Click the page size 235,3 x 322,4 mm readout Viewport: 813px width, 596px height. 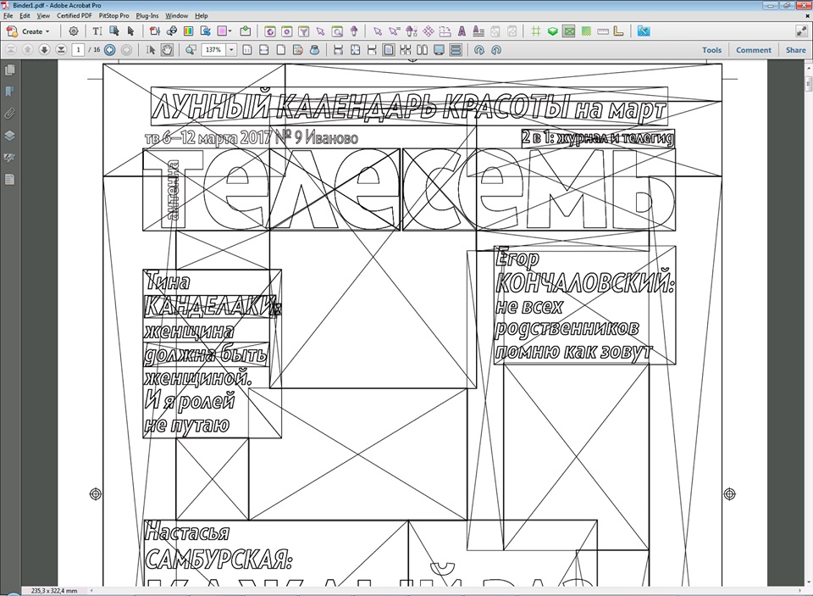coord(54,591)
